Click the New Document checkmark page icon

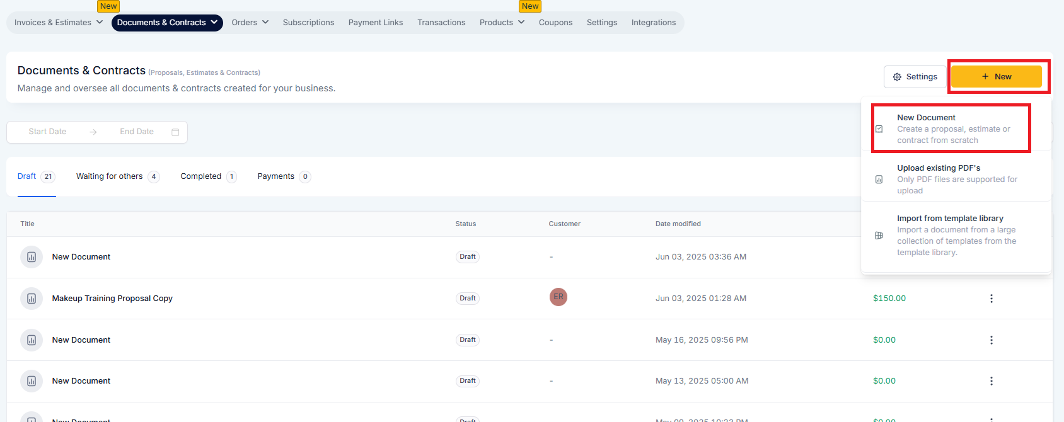pos(879,129)
